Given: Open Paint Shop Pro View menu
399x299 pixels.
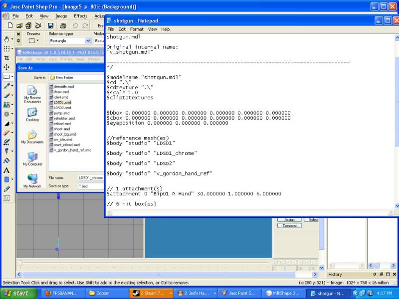Looking at the screenshot, I should pos(44,16).
